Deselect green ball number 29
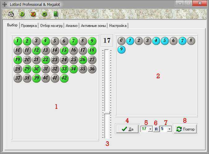This screenshot has height=154, width=209. coord(27,69)
